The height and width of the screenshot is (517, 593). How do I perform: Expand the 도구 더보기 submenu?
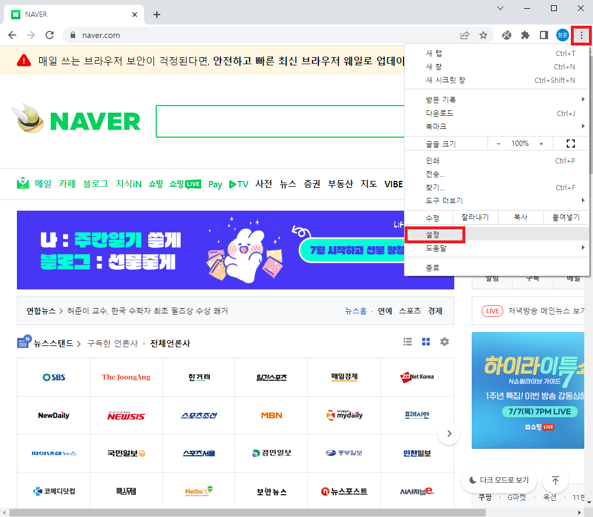(x=497, y=201)
